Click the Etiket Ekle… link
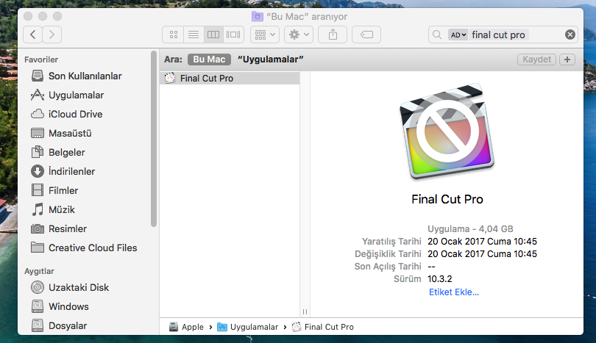 453,292
